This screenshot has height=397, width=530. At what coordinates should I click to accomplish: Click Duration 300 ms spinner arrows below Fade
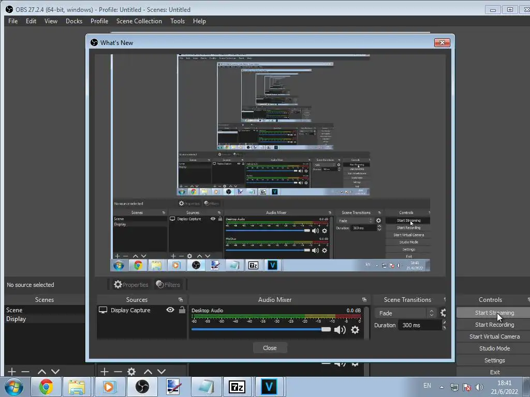[x=444, y=325]
